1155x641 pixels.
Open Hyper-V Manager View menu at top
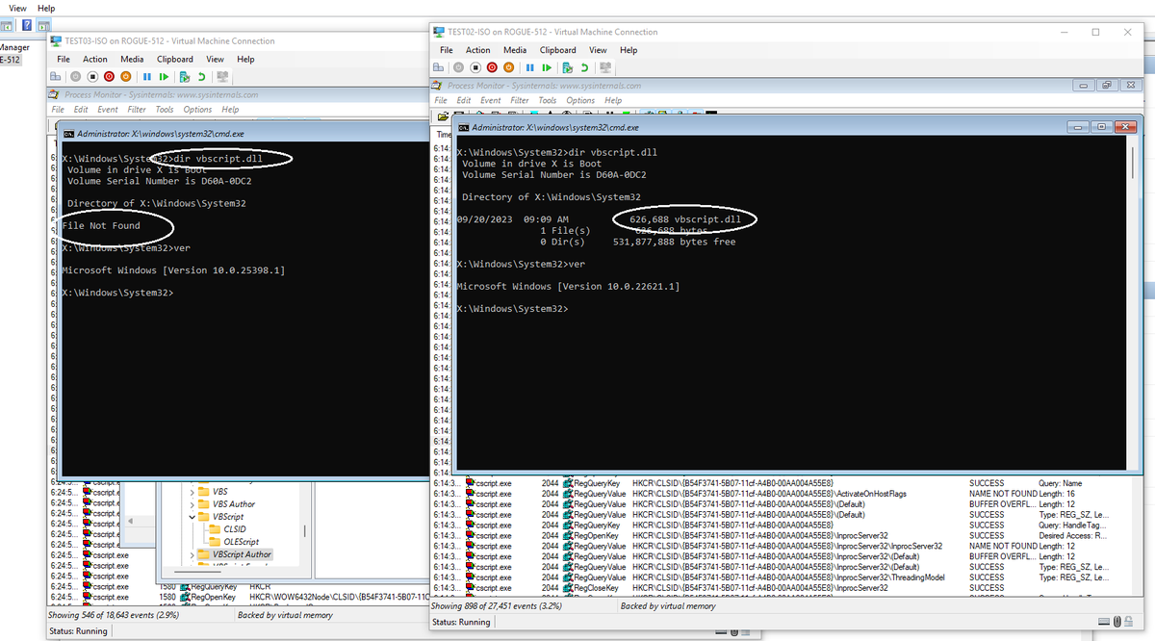[x=17, y=8]
